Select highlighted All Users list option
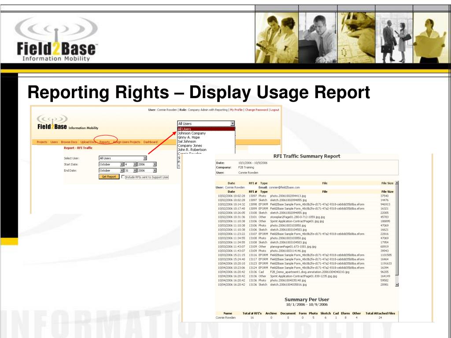 click(206, 129)
